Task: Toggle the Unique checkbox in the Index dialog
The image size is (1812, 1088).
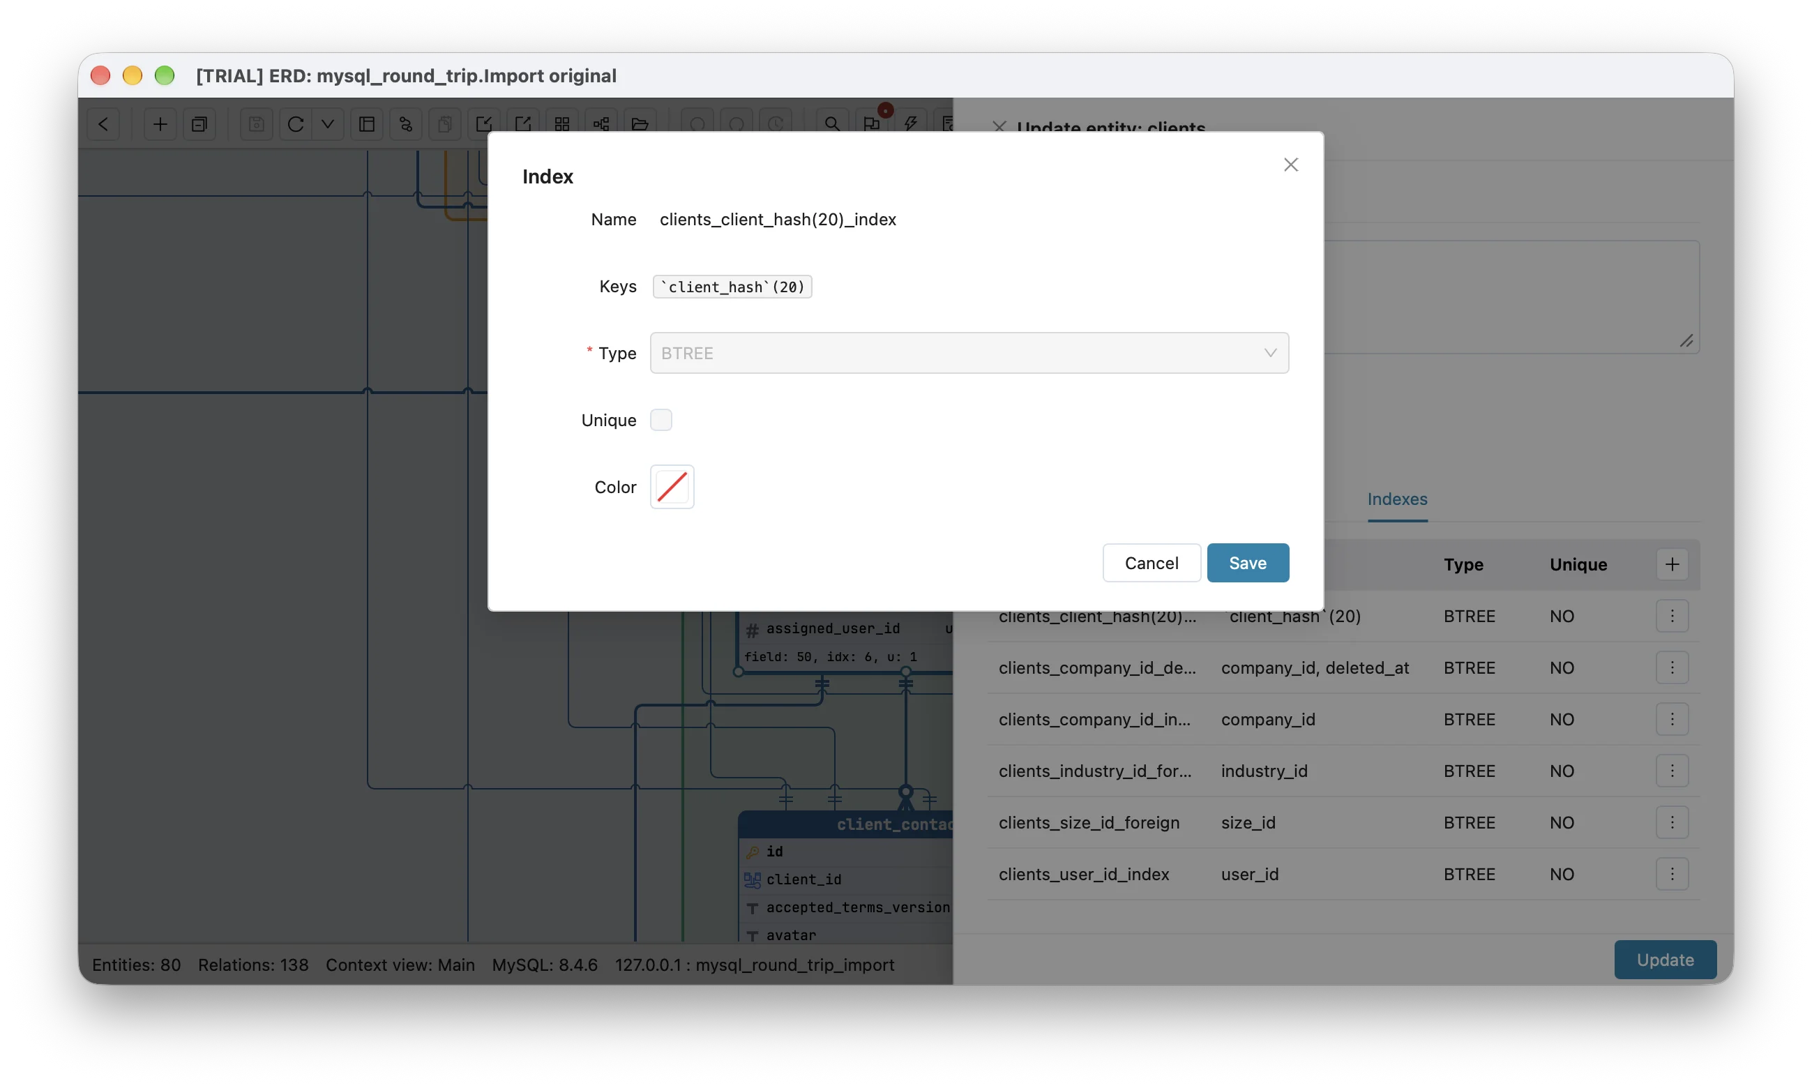Action: (x=660, y=420)
